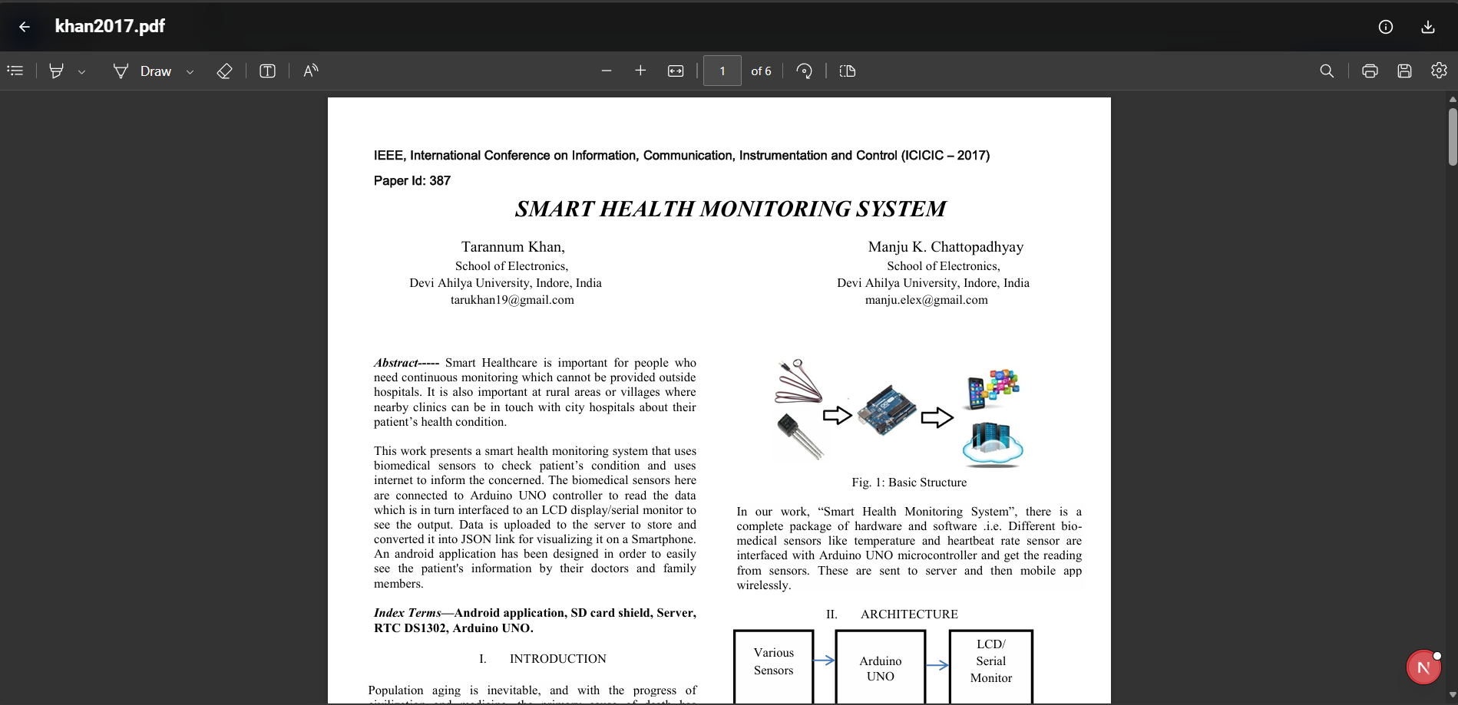This screenshot has height=705, width=1458.
Task: Open PDF viewer settings gear
Action: click(1439, 71)
